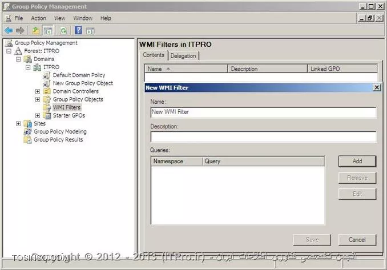Screen dimensions: 387x270
Task: Open the Action menu
Action: coord(38,18)
